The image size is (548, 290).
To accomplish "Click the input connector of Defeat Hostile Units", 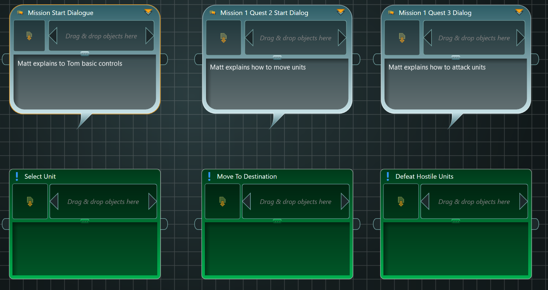I will click(377, 224).
